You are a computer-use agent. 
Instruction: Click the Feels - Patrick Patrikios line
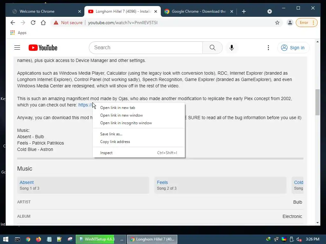40,143
